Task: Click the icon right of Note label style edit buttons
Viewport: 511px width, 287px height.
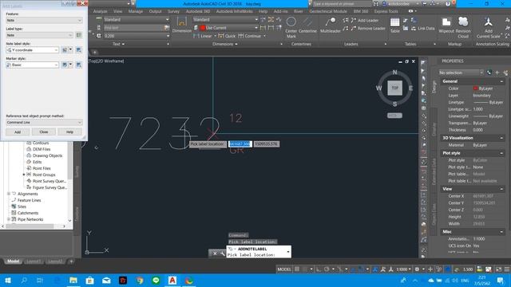Action: point(78,49)
